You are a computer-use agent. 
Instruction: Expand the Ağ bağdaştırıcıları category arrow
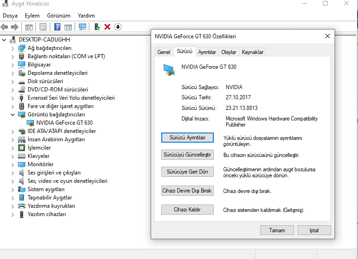pyautogui.click(x=12, y=48)
